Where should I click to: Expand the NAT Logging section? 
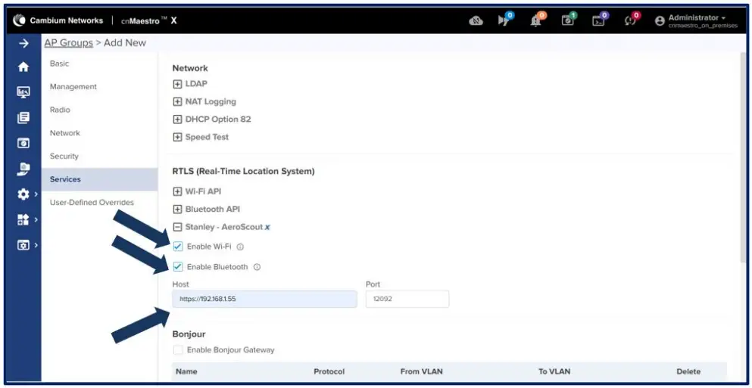coord(177,101)
